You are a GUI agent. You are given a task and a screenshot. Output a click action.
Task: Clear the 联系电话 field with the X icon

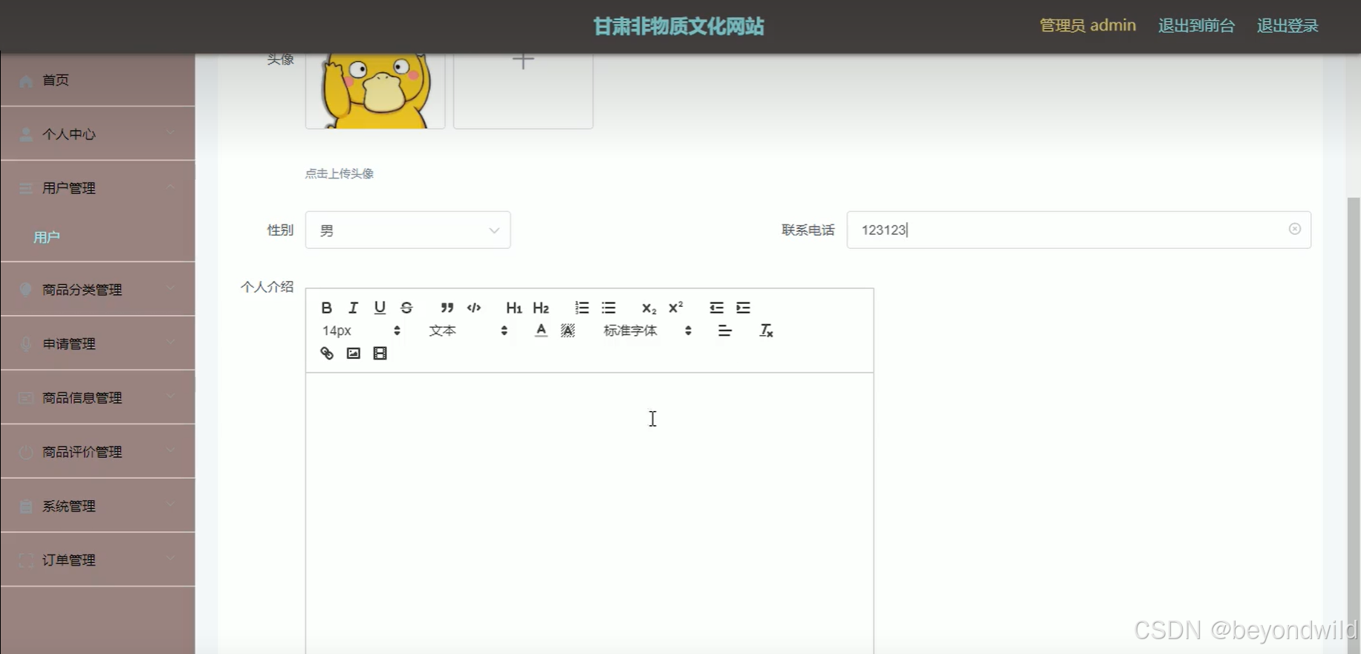(1295, 229)
